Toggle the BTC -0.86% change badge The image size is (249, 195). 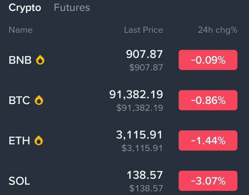pyautogui.click(x=208, y=100)
